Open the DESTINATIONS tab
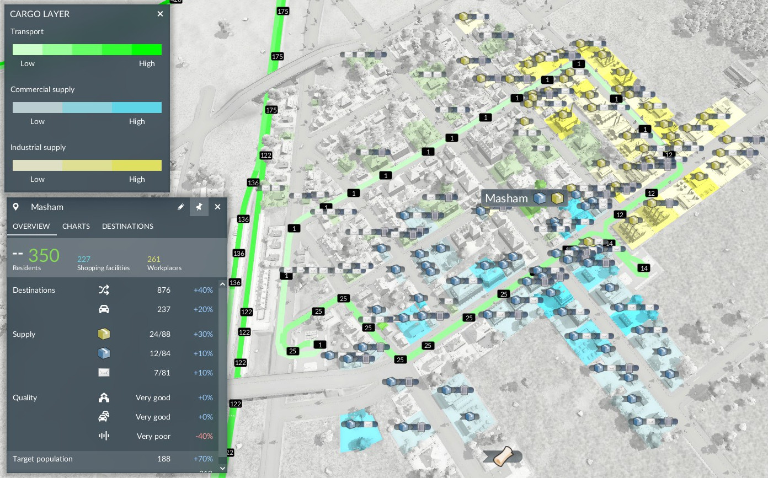The image size is (768, 478). point(127,226)
